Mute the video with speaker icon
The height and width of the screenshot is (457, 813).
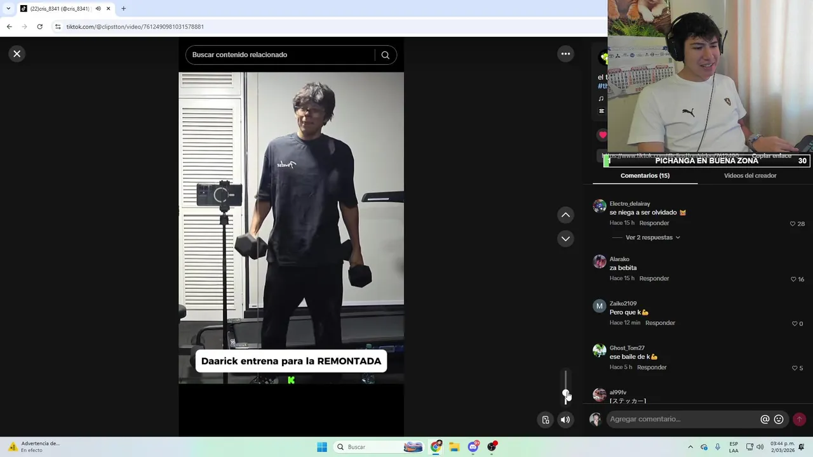tap(565, 420)
